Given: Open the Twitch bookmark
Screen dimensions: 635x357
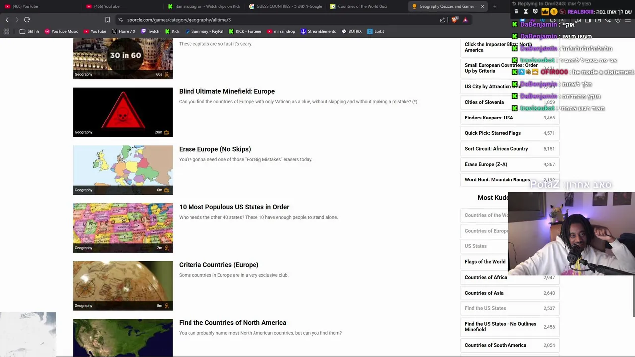Looking at the screenshot, I should pyautogui.click(x=150, y=31).
